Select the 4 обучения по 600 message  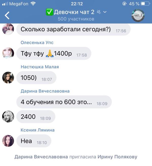(x=64, y=102)
